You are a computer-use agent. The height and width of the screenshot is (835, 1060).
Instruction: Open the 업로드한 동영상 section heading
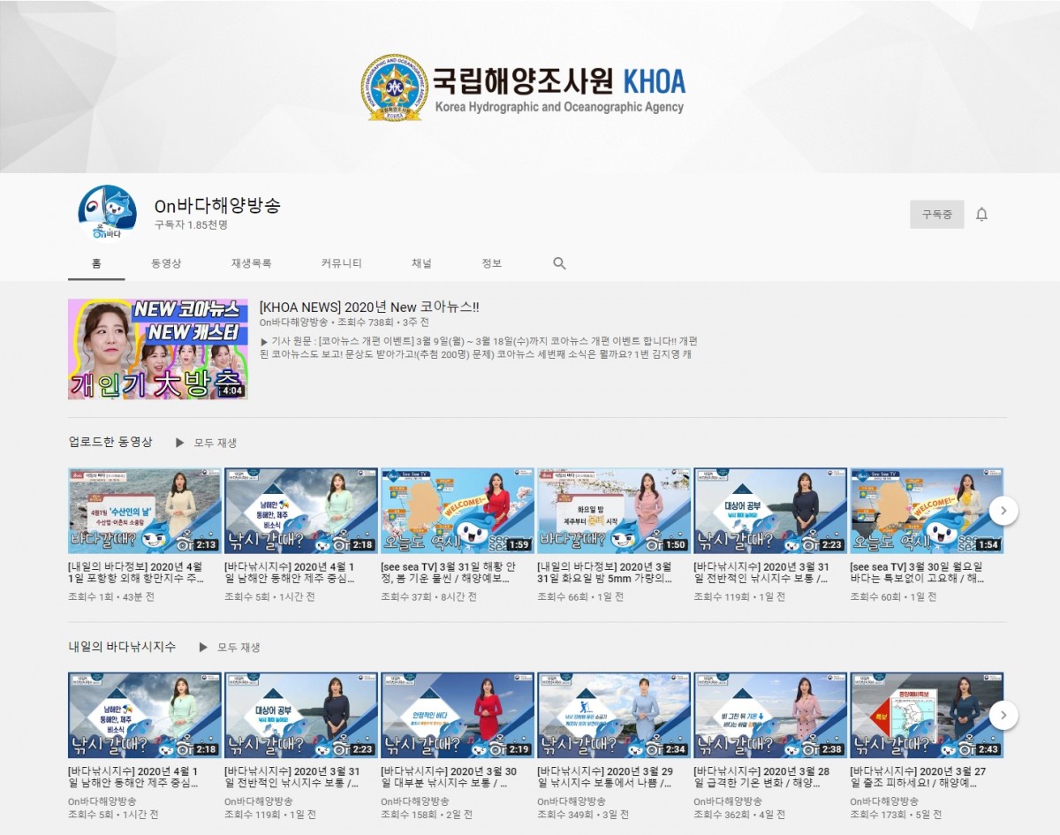point(110,442)
